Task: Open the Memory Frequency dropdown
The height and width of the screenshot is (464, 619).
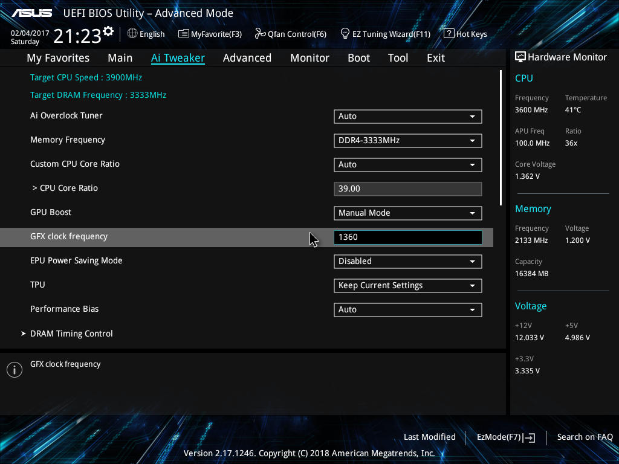Action: pos(407,140)
